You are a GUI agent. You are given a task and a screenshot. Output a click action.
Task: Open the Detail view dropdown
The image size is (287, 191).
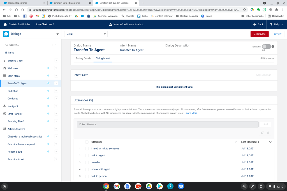click(86, 34)
